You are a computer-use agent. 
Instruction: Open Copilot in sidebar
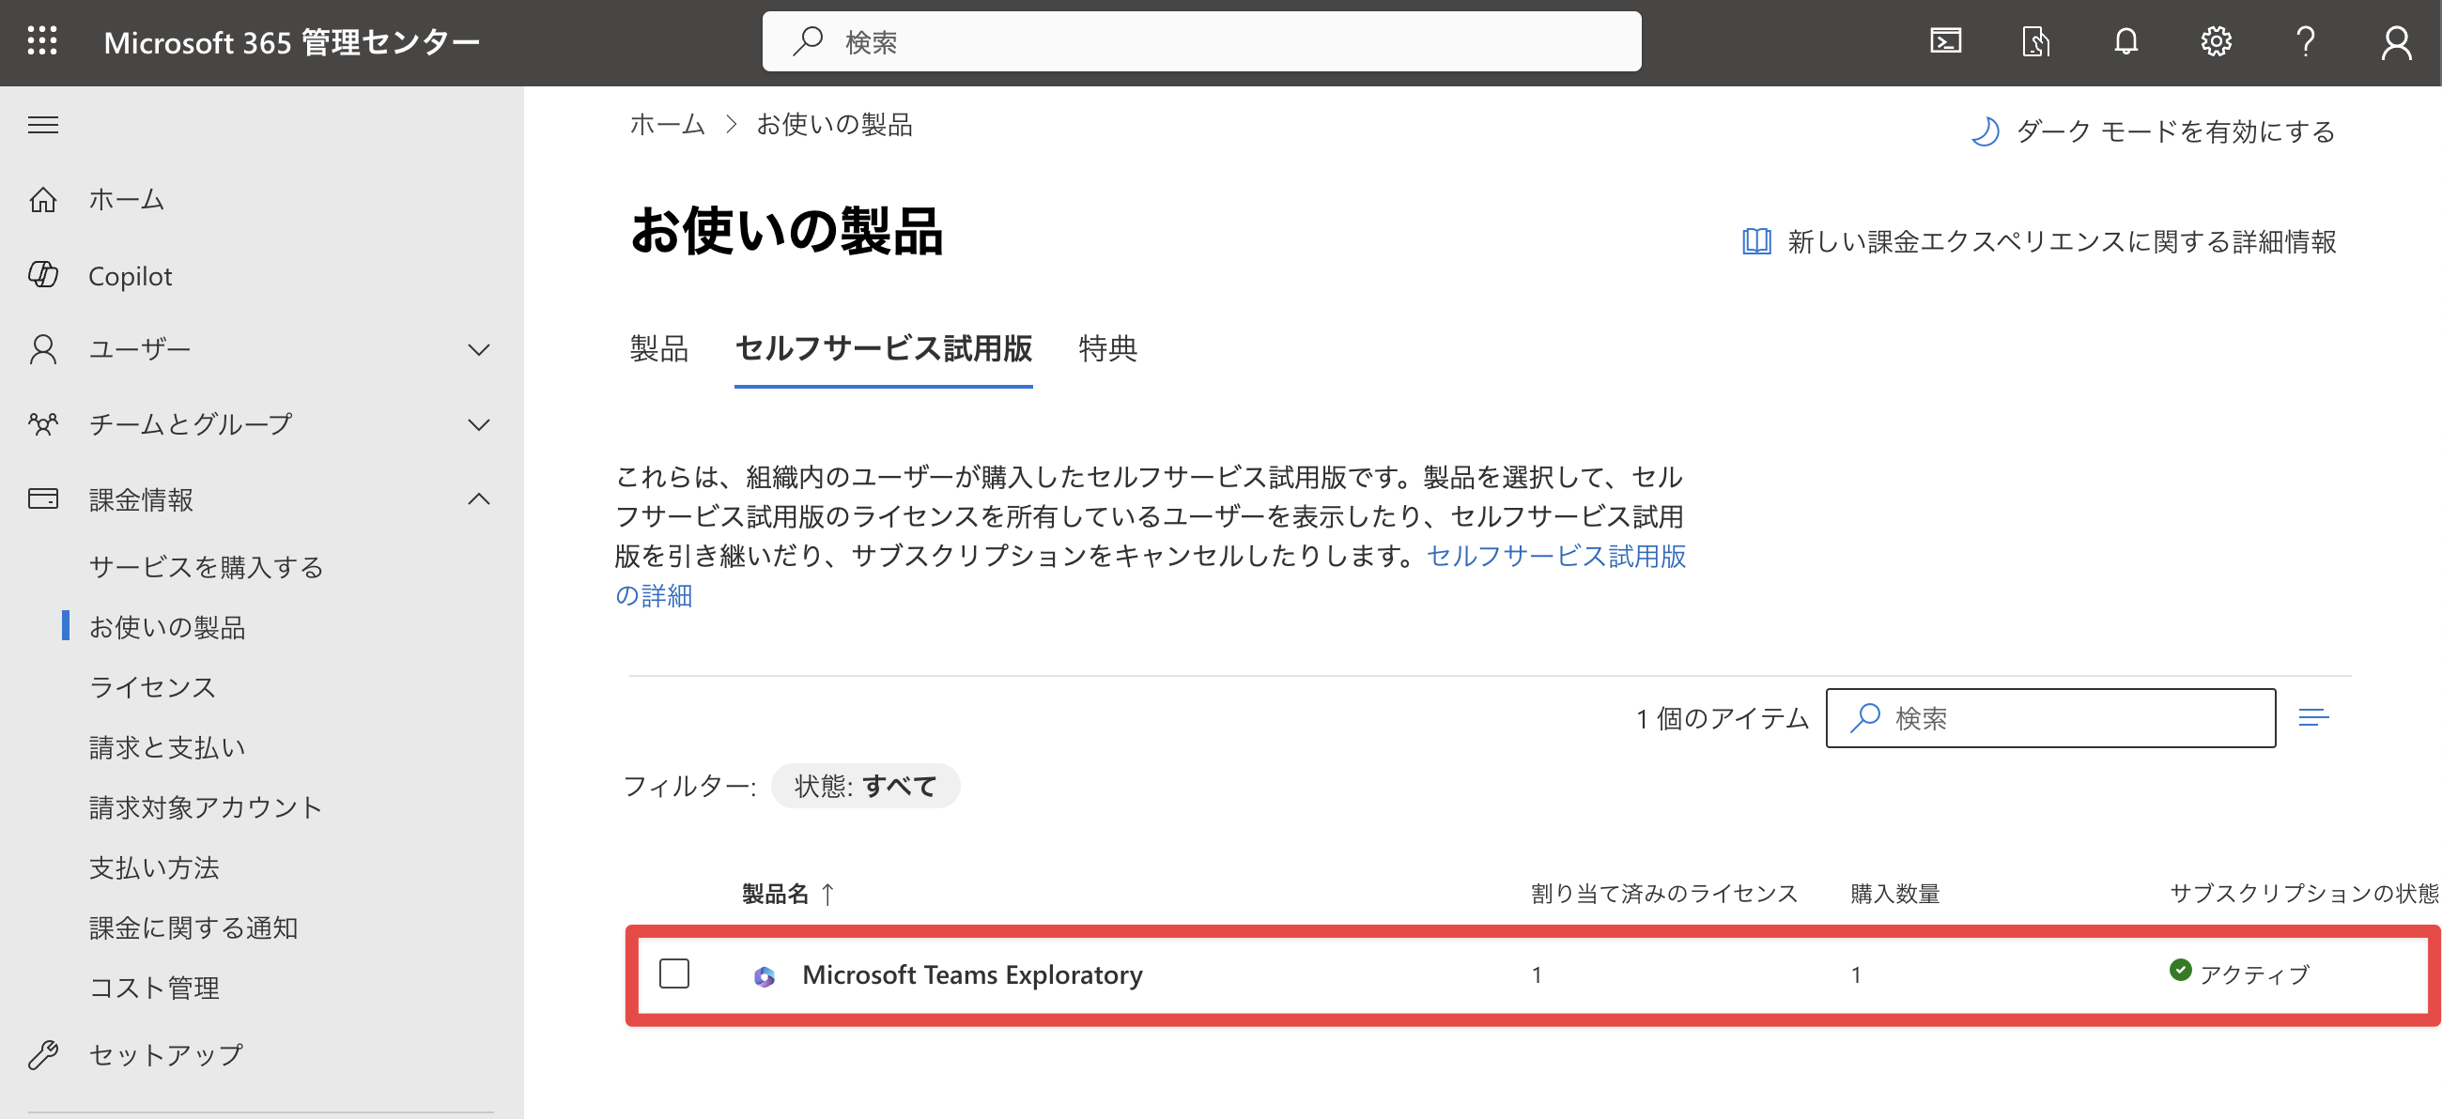[x=130, y=276]
